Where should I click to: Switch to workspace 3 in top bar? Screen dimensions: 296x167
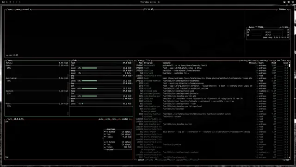click(x=13, y=2)
